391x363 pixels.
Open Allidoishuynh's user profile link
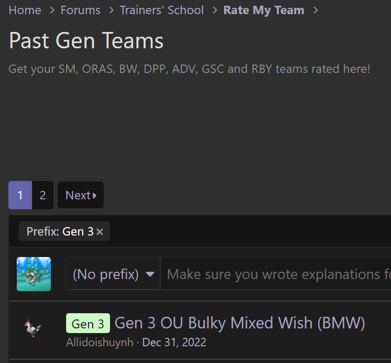100,342
